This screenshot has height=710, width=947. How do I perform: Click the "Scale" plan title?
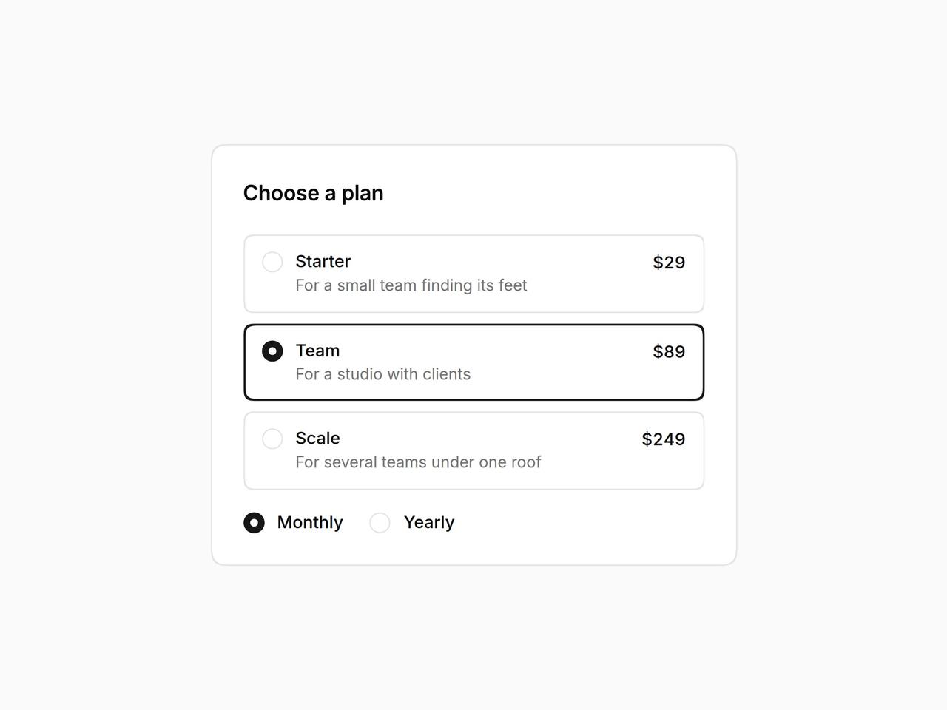point(317,439)
